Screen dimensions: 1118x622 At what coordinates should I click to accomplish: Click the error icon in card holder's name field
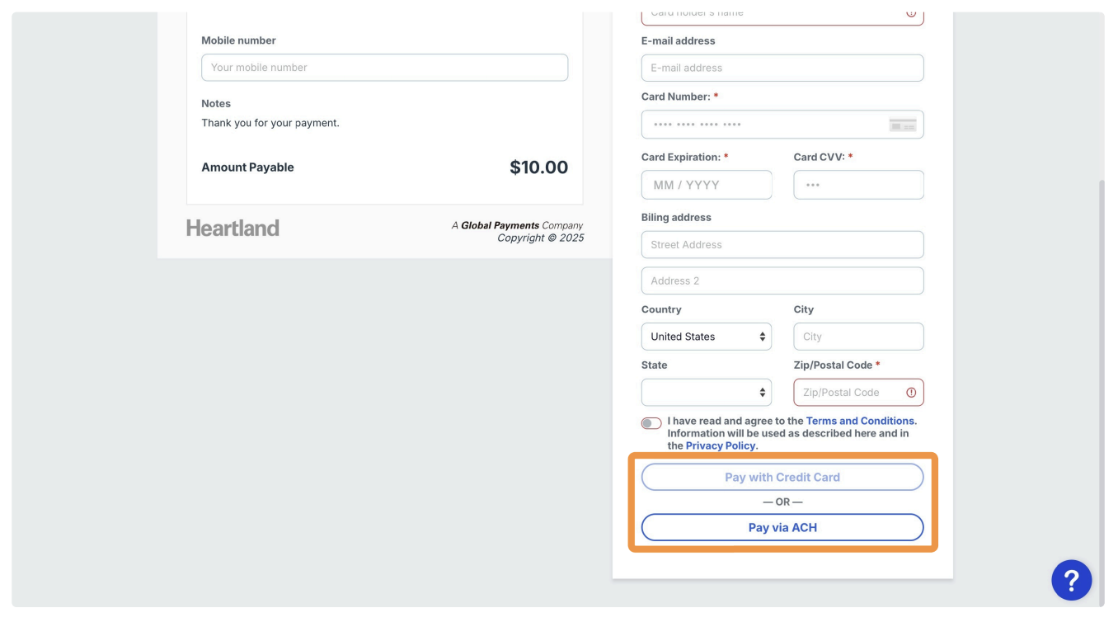(x=911, y=14)
